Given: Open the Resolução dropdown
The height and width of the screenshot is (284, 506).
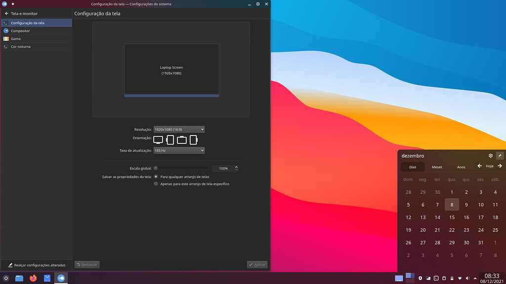Looking at the screenshot, I should point(179,129).
